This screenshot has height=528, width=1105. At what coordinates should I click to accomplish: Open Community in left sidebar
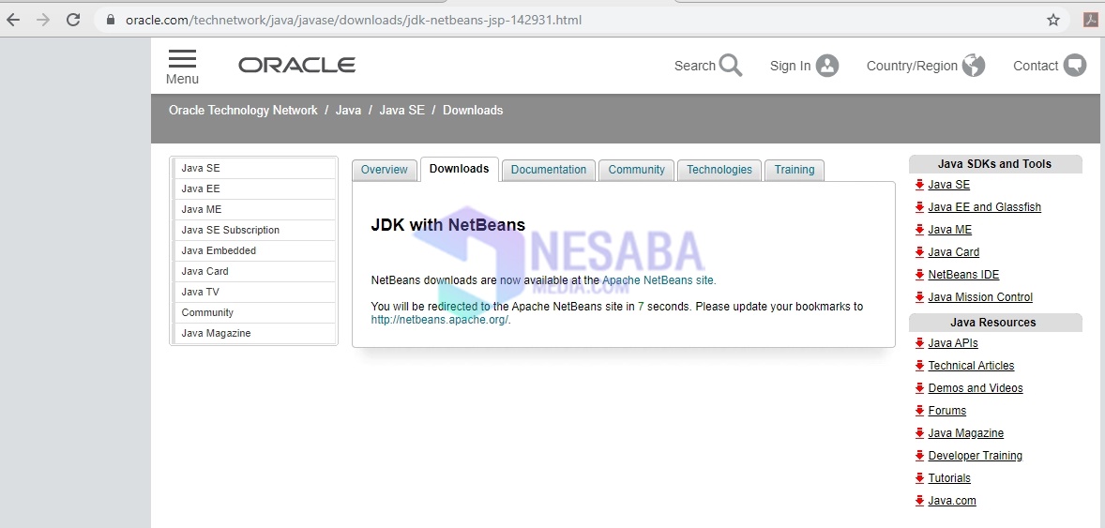point(255,312)
